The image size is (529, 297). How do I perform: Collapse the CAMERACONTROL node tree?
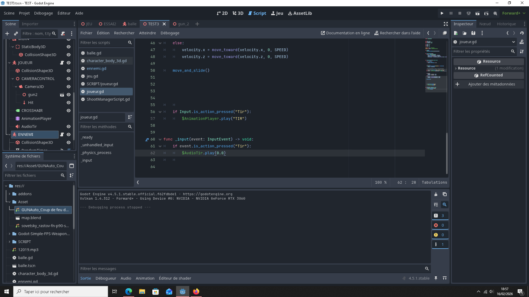pyautogui.click(x=13, y=79)
